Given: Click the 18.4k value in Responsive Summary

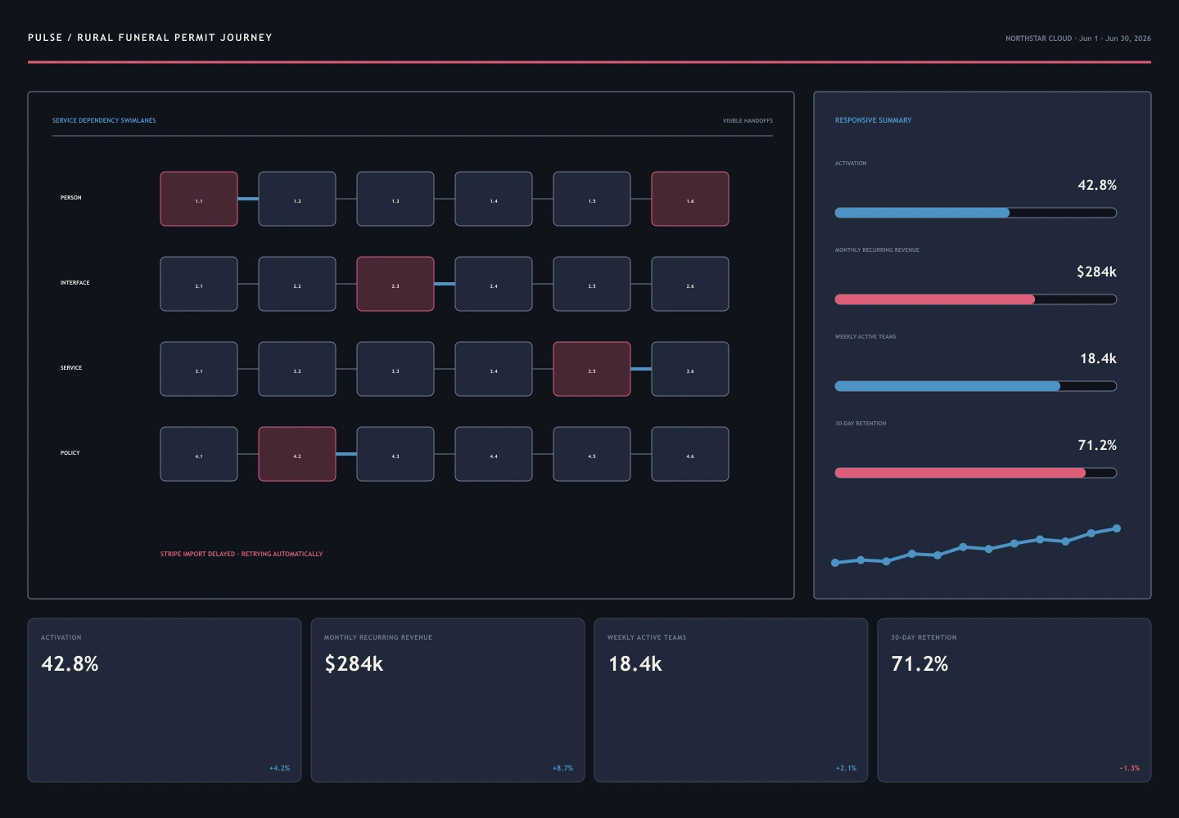Looking at the screenshot, I should coord(1098,358).
